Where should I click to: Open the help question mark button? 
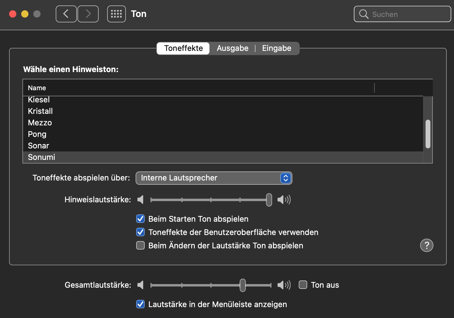pyautogui.click(x=427, y=245)
